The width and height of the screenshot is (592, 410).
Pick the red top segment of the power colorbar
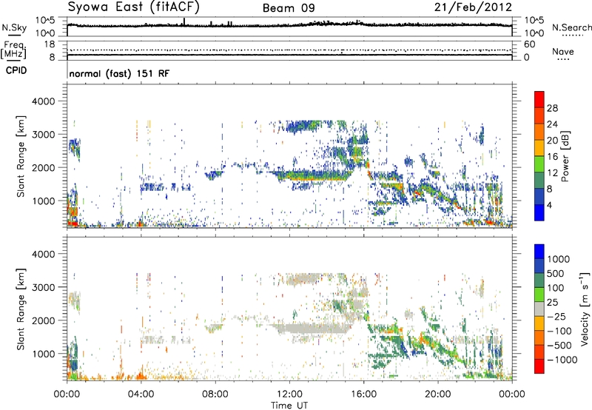[539, 99]
